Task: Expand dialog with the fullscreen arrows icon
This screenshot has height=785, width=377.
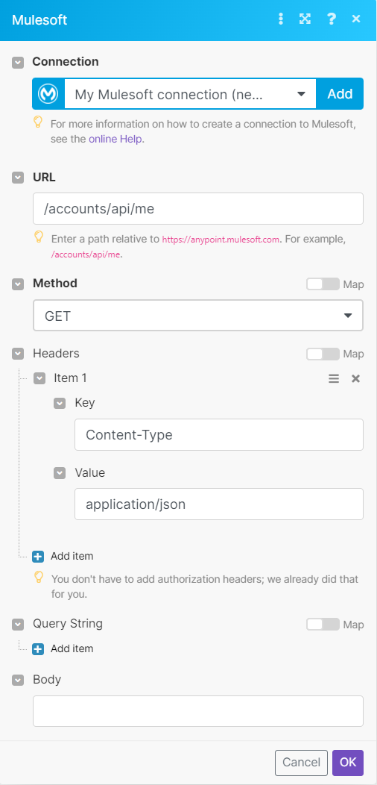Action: coord(305,19)
